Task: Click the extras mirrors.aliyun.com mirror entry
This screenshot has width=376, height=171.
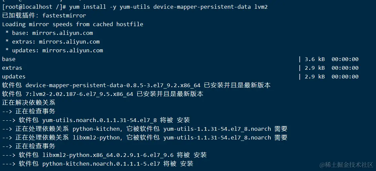Action: (x=55, y=42)
